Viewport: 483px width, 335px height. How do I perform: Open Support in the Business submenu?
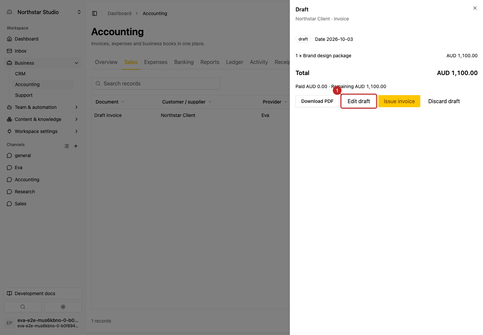tap(43, 95)
